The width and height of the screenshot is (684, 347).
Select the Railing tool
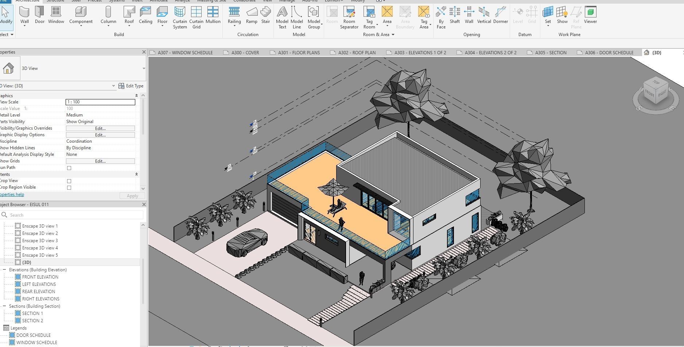[x=234, y=16]
